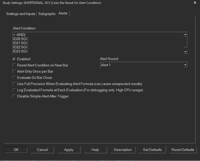Click inside the Alert Condition formula box
Image resolution: width=200 pixels, height=161 pixels.
tap(98, 43)
